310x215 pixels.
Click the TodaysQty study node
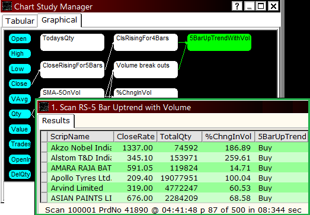72,42
